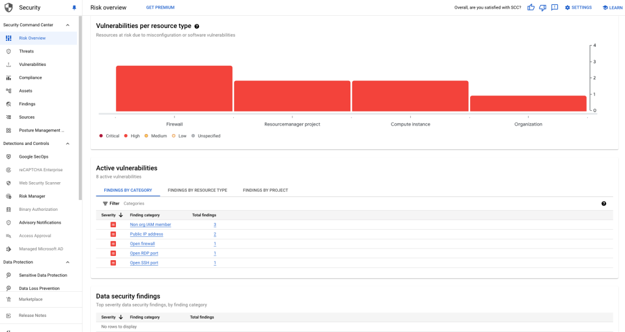This screenshot has width=625, height=332.
Task: Click the help icon in findings table
Action: pos(604,203)
